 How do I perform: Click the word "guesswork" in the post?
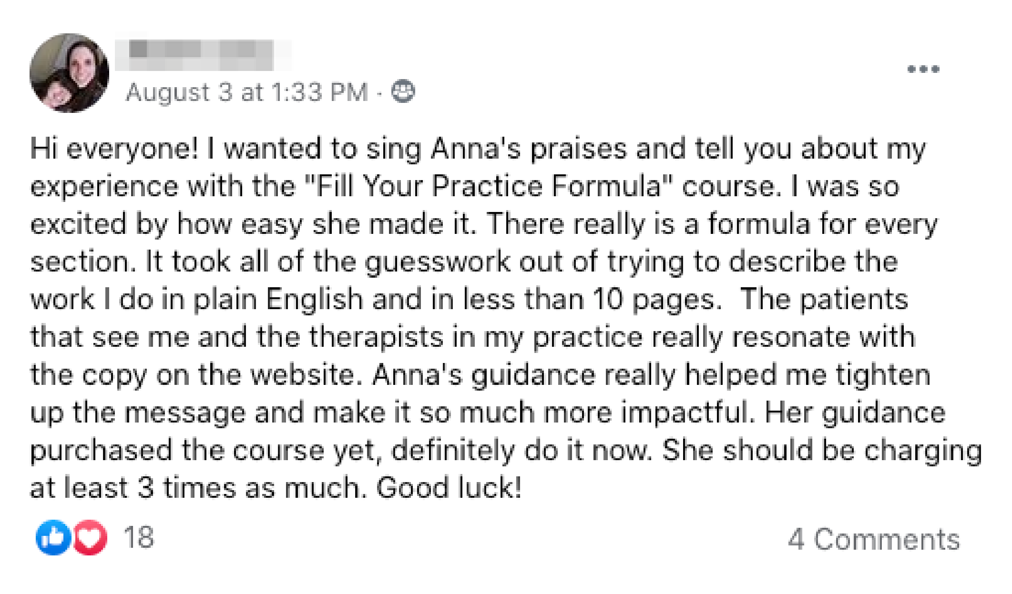(x=437, y=262)
